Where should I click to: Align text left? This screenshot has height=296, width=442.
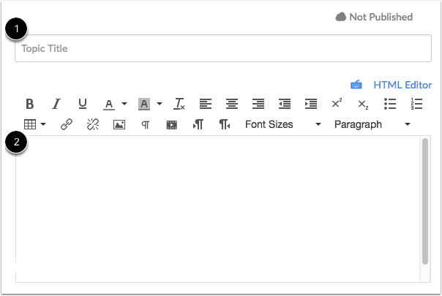206,104
